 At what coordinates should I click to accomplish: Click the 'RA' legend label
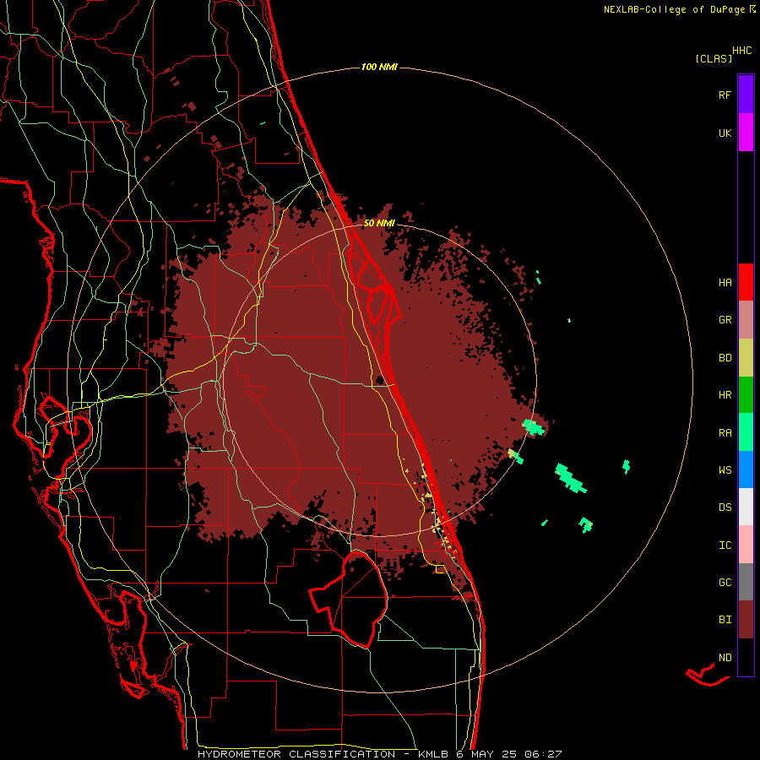[x=725, y=433]
